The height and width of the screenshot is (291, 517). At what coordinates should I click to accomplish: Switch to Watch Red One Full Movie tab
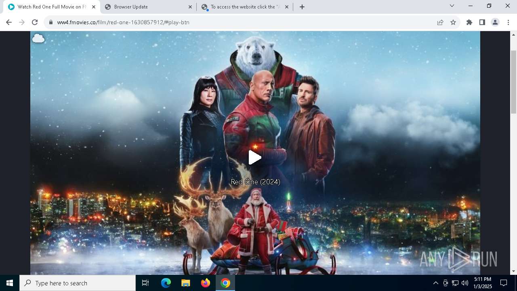tap(51, 7)
